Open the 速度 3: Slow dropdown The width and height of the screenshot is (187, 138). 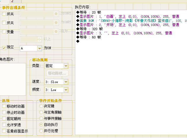tap(56, 82)
